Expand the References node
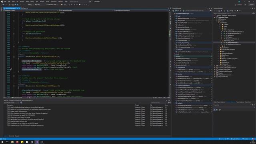Viewport: 256px width, 144px height. coord(216,19)
